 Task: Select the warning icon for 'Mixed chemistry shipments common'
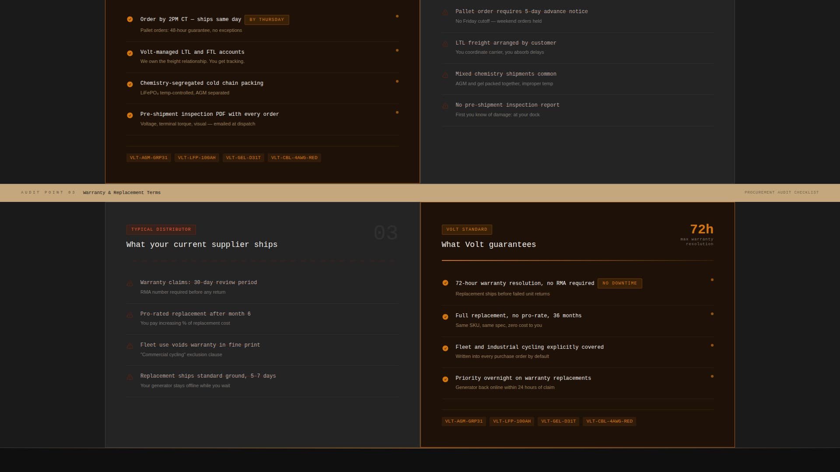(x=445, y=75)
